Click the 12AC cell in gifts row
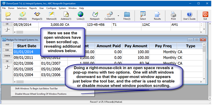Screen dimensions: 212x105 click(155, 25)
